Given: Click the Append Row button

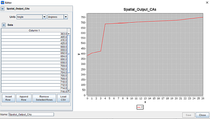Looking at the screenshot, I should (24, 98).
